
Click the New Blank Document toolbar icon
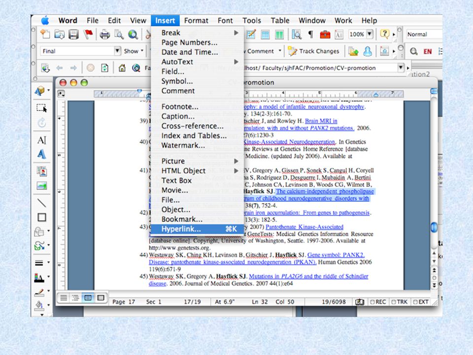pos(45,35)
